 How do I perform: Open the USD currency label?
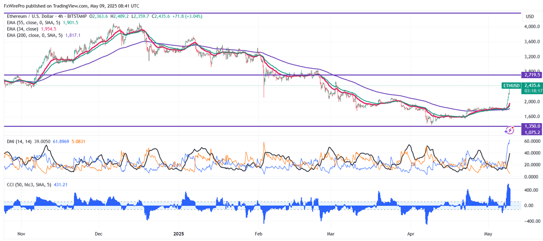pos(530,17)
